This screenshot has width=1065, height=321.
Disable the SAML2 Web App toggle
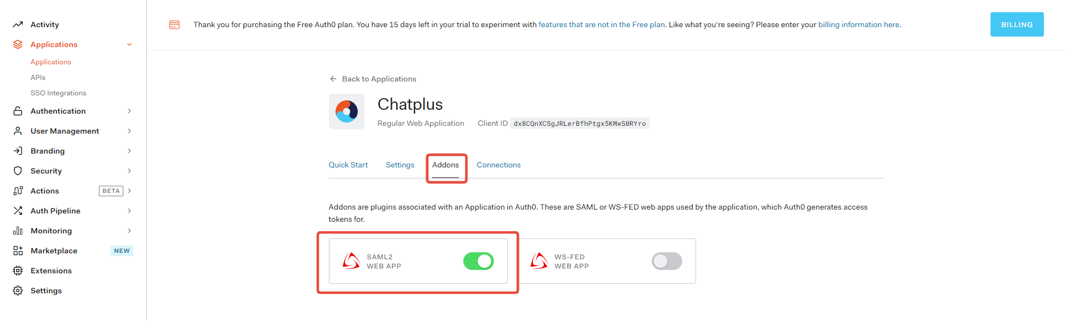pos(478,261)
